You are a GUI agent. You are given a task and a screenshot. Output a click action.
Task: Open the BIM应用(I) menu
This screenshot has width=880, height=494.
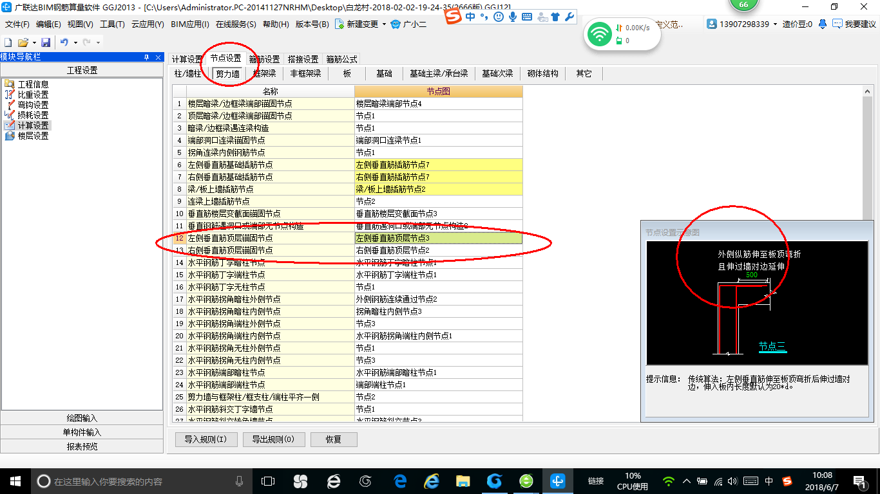(190, 24)
